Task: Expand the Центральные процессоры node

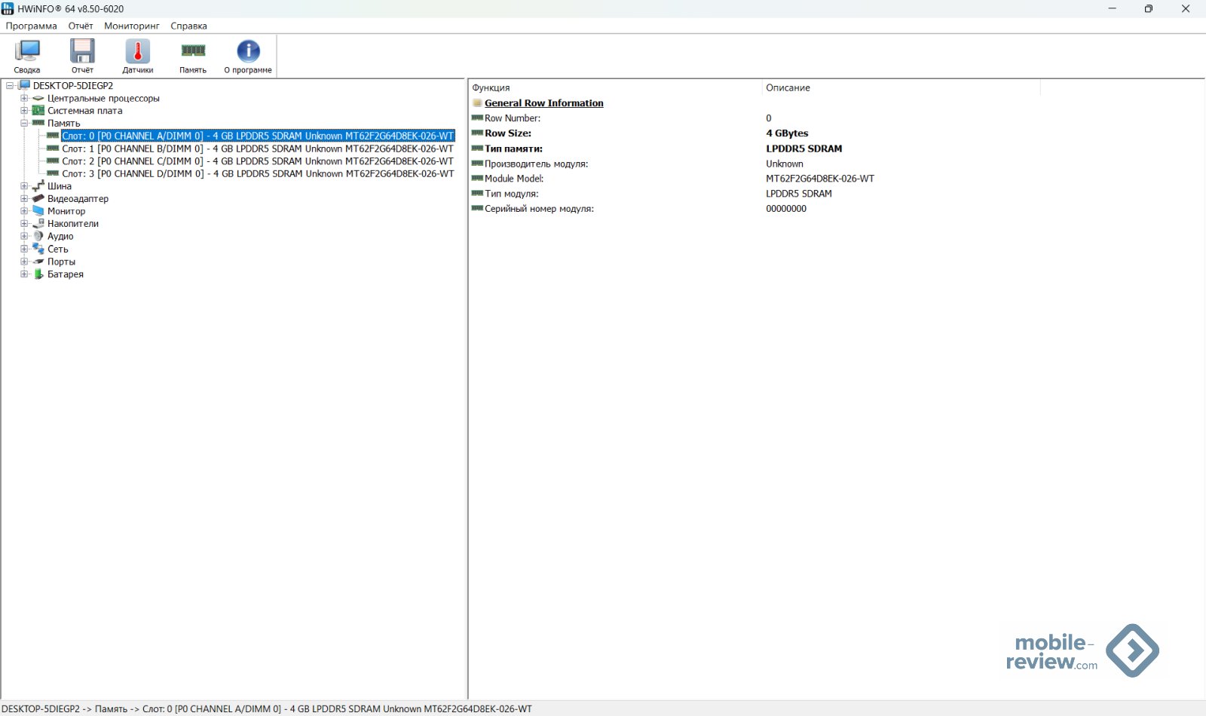Action: point(24,98)
